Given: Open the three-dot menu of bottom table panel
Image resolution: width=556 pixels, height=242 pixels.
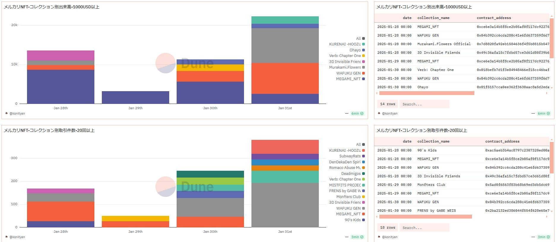Looking at the screenshot, I should coord(533,237).
